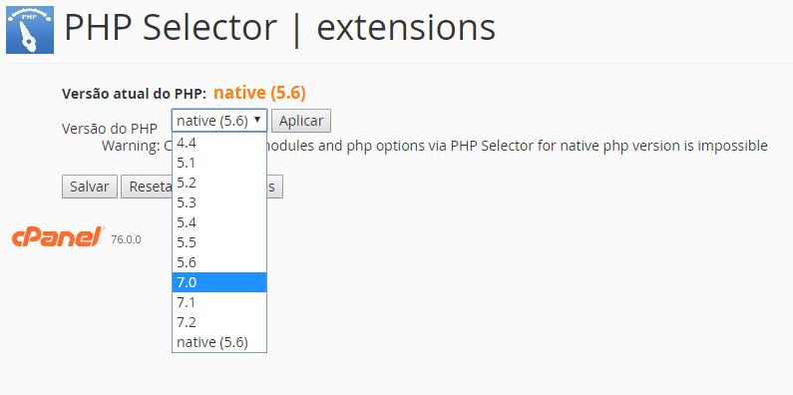Click the Salvar button

pos(90,187)
